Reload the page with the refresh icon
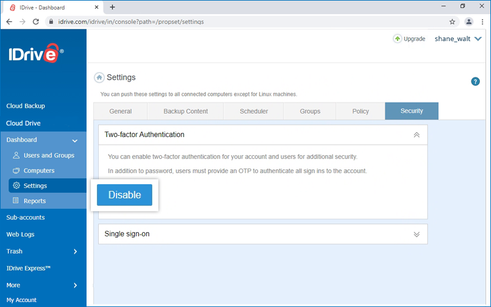This screenshot has height=307, width=491. point(36,21)
